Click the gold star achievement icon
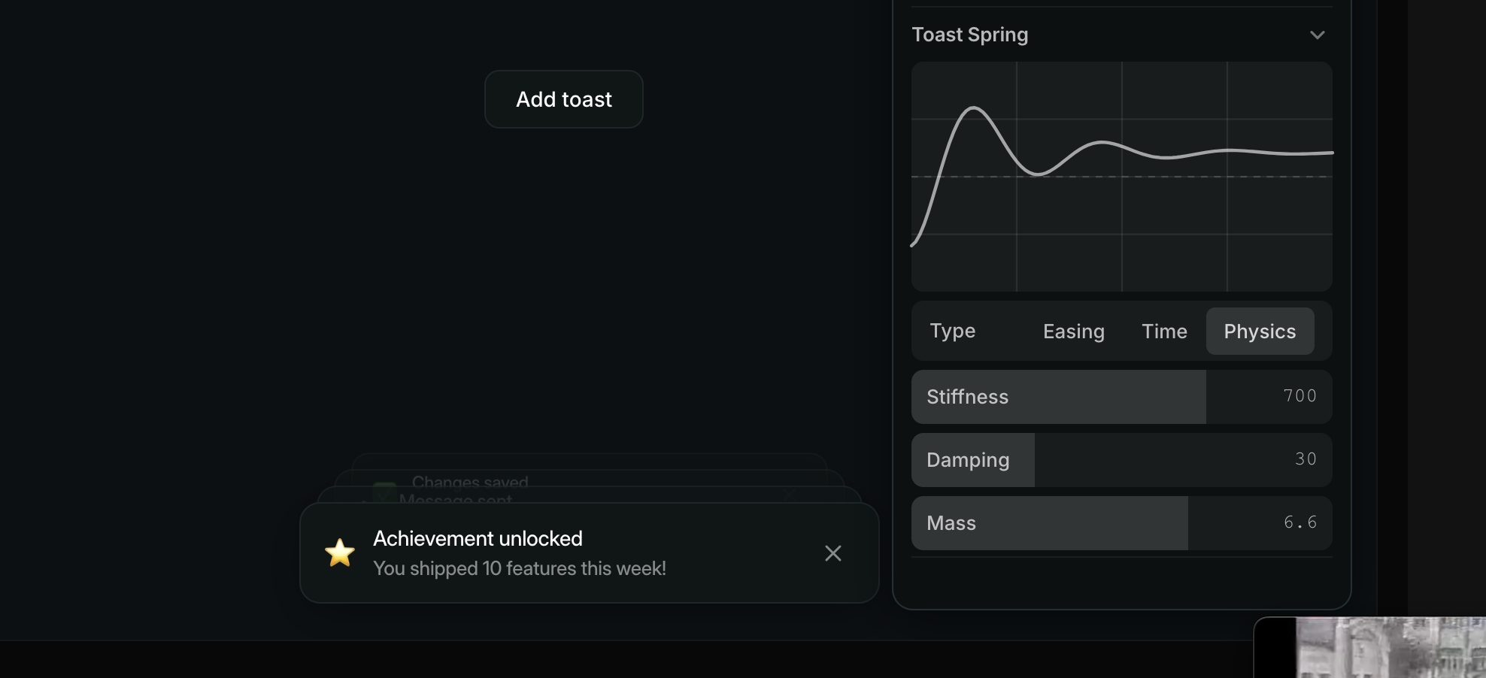1486x678 pixels. click(x=340, y=552)
